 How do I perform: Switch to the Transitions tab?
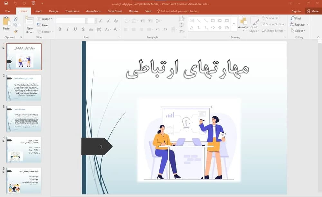pyautogui.click(x=72, y=11)
